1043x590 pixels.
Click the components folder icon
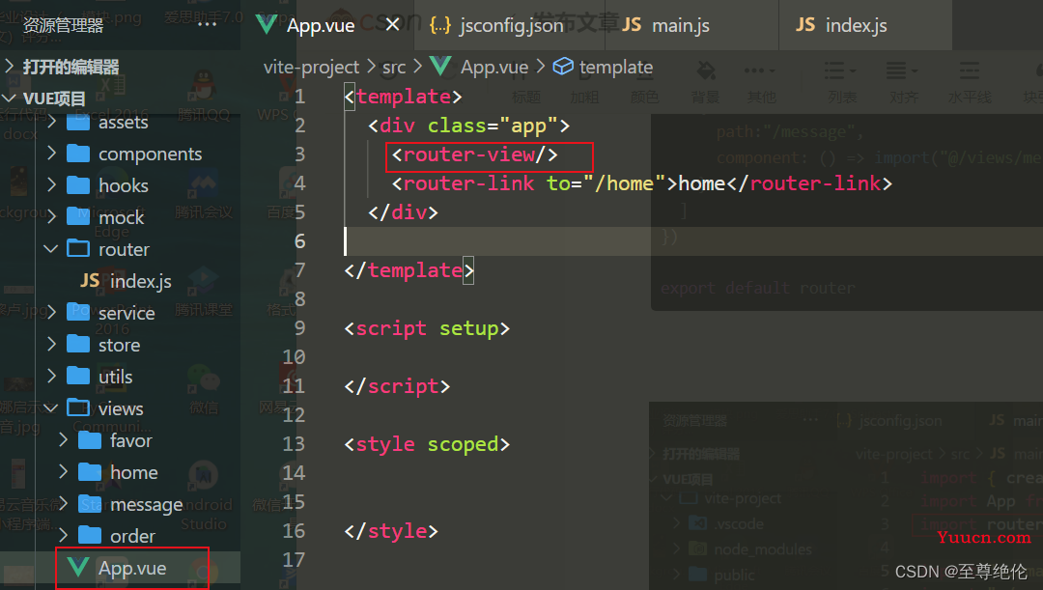[x=78, y=154]
